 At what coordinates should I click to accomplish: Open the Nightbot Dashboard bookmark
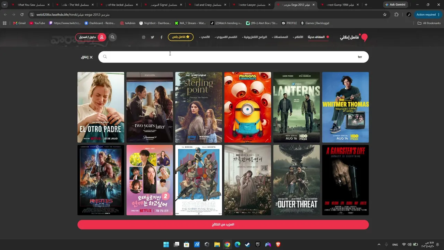155,23
